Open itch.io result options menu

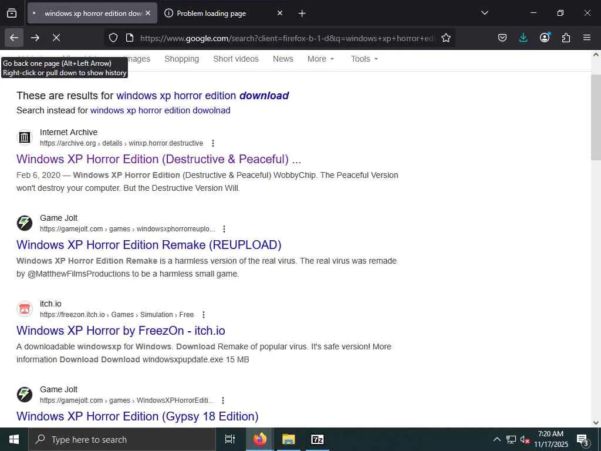click(204, 315)
